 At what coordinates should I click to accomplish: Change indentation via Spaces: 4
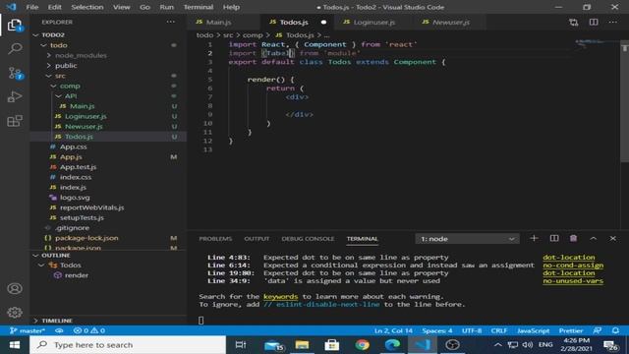point(436,330)
